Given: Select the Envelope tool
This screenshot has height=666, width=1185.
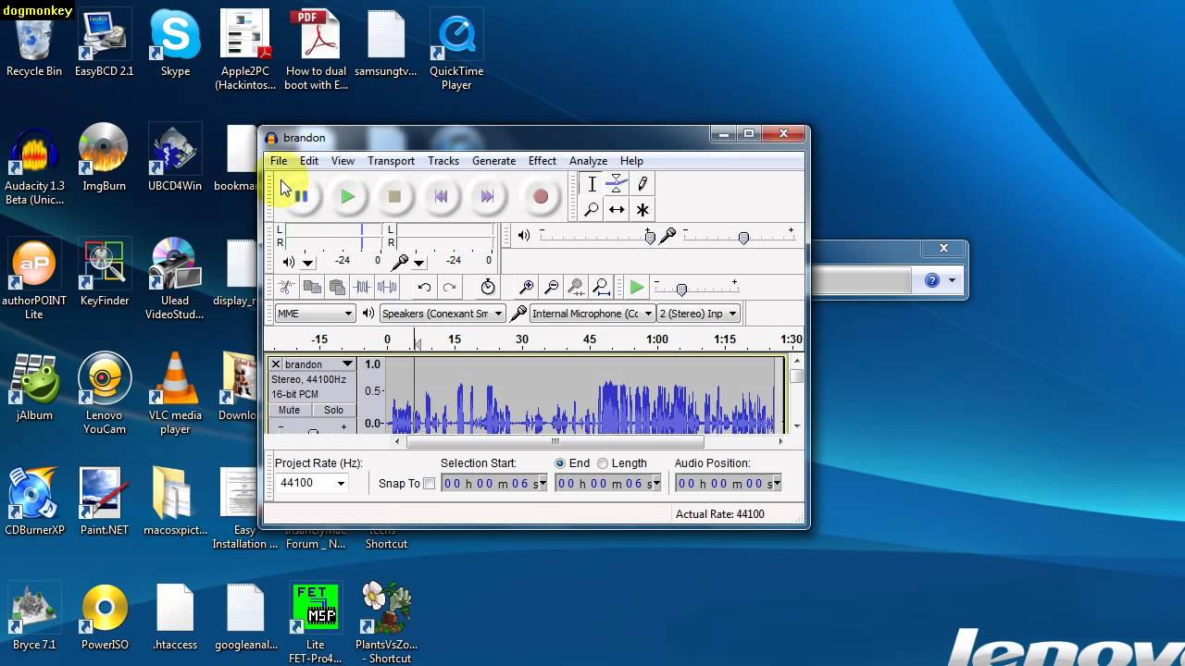Looking at the screenshot, I should click(617, 184).
